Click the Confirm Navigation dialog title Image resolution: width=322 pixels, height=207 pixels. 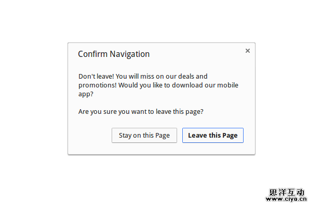tap(114, 54)
